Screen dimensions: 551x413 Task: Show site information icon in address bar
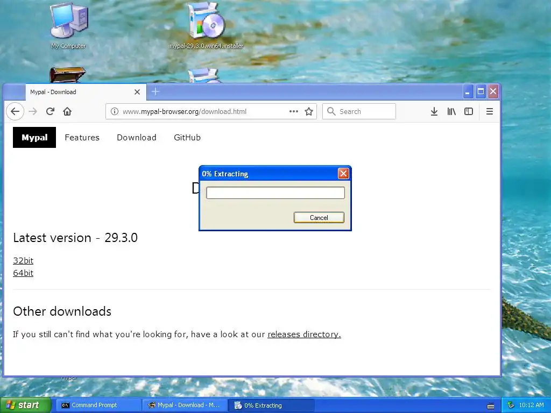coord(114,111)
